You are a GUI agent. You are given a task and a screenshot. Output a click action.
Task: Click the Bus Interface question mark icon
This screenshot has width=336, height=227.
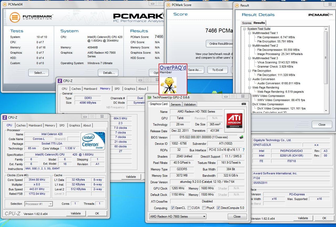pos(243,150)
